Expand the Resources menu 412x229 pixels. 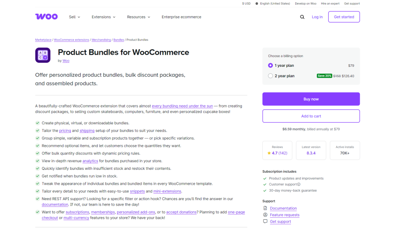[138, 17]
